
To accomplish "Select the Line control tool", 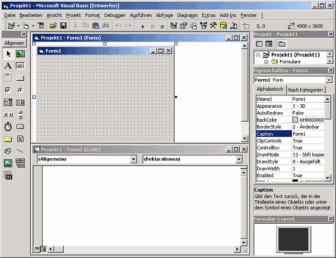I will click(20, 151).
